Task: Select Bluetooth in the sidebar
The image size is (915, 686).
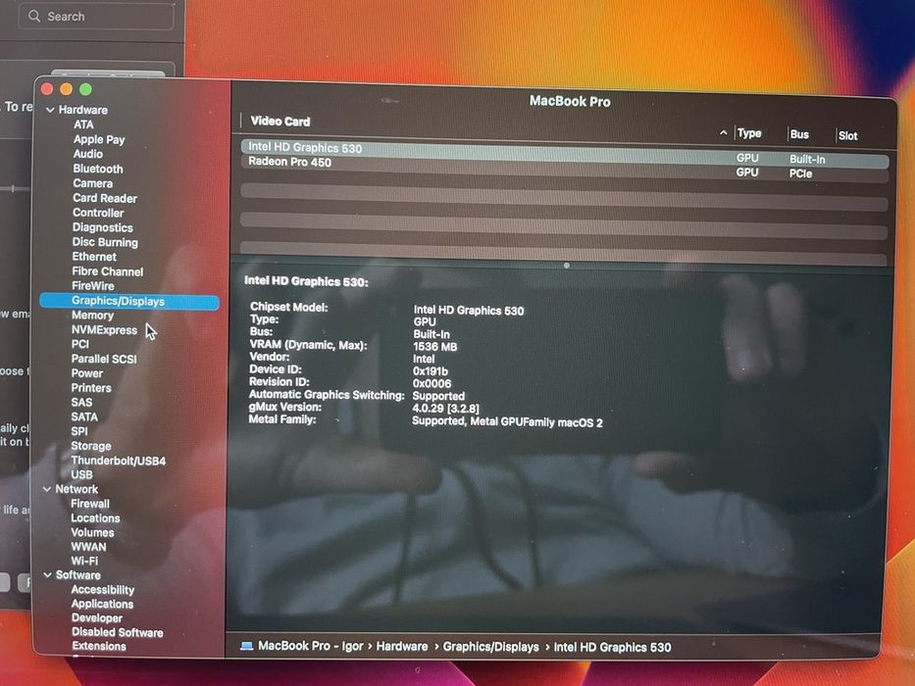Action: click(x=98, y=169)
